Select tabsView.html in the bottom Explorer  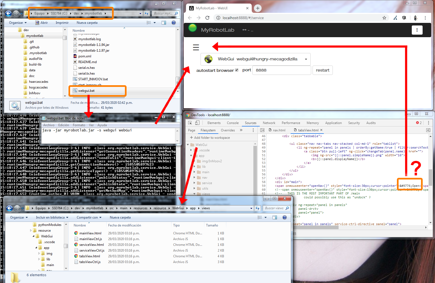(x=90, y=256)
